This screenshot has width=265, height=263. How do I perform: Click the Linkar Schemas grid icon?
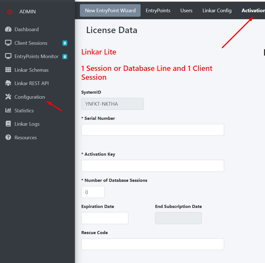[8, 70]
